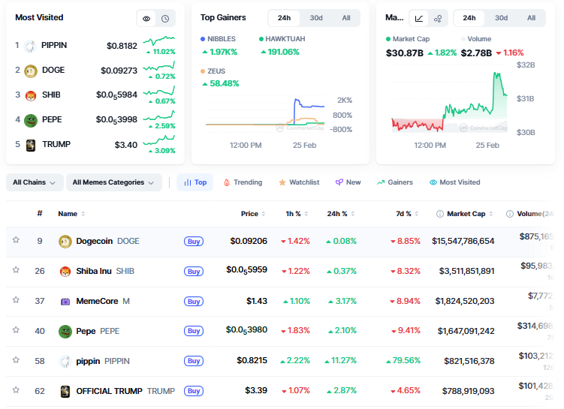
Task: Click the OFFICIAL TRUMP coin logo
Action: click(x=65, y=391)
